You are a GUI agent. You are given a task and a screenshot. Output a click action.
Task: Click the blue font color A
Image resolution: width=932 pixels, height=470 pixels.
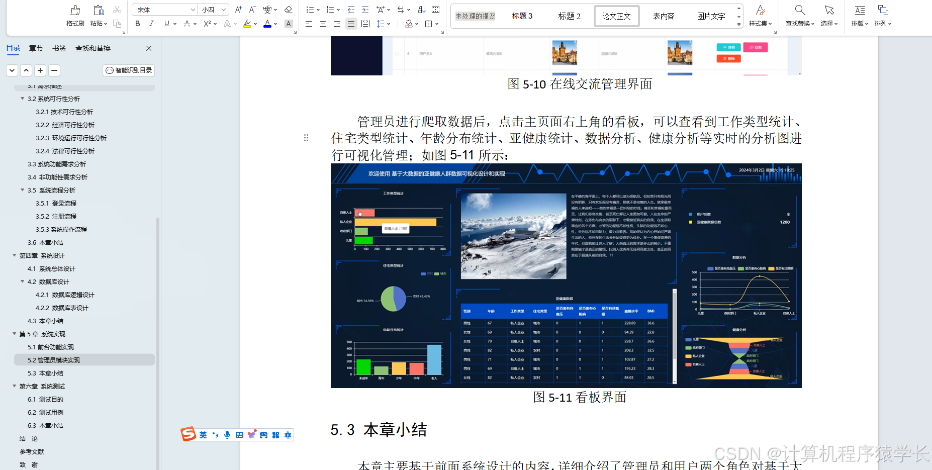click(267, 24)
